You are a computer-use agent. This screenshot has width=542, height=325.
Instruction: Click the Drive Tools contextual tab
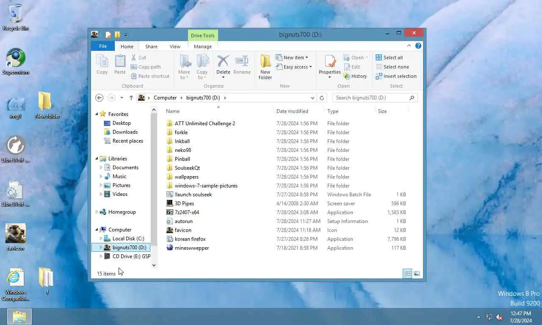203,36
